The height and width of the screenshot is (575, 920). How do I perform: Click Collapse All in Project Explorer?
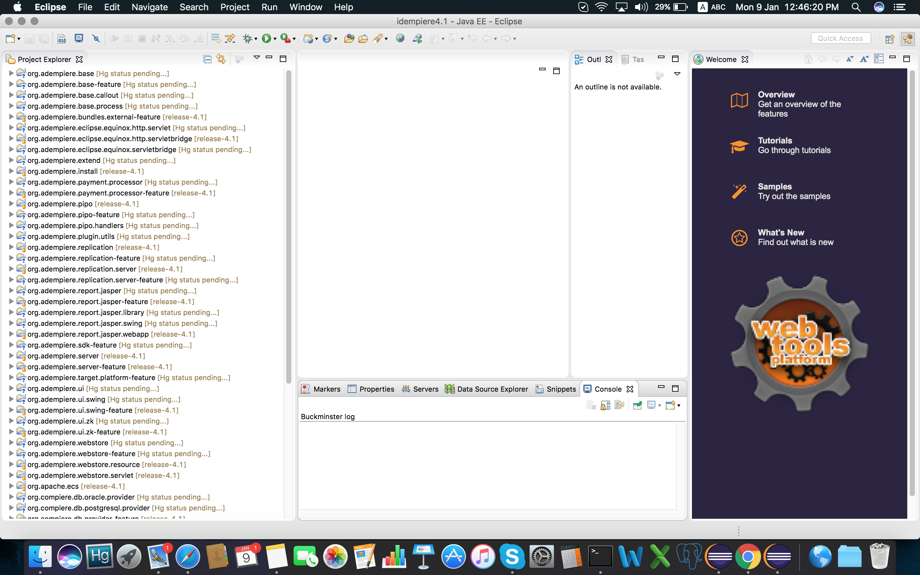[x=207, y=59]
